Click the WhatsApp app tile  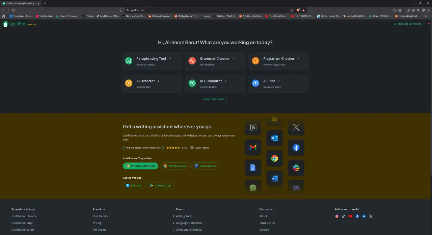(253, 187)
